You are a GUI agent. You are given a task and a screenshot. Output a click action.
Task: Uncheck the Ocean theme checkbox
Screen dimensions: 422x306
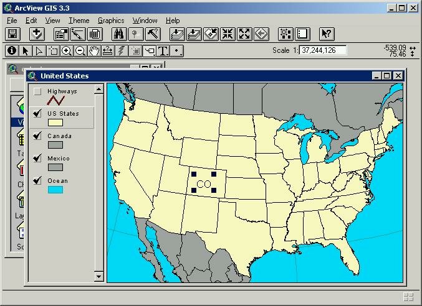pyautogui.click(x=37, y=180)
